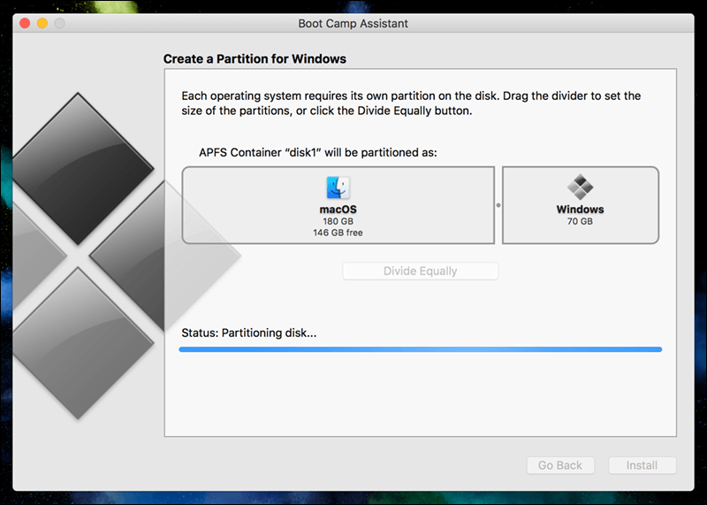Click the partition divider dot handle
This screenshot has width=707, height=505.
click(498, 205)
